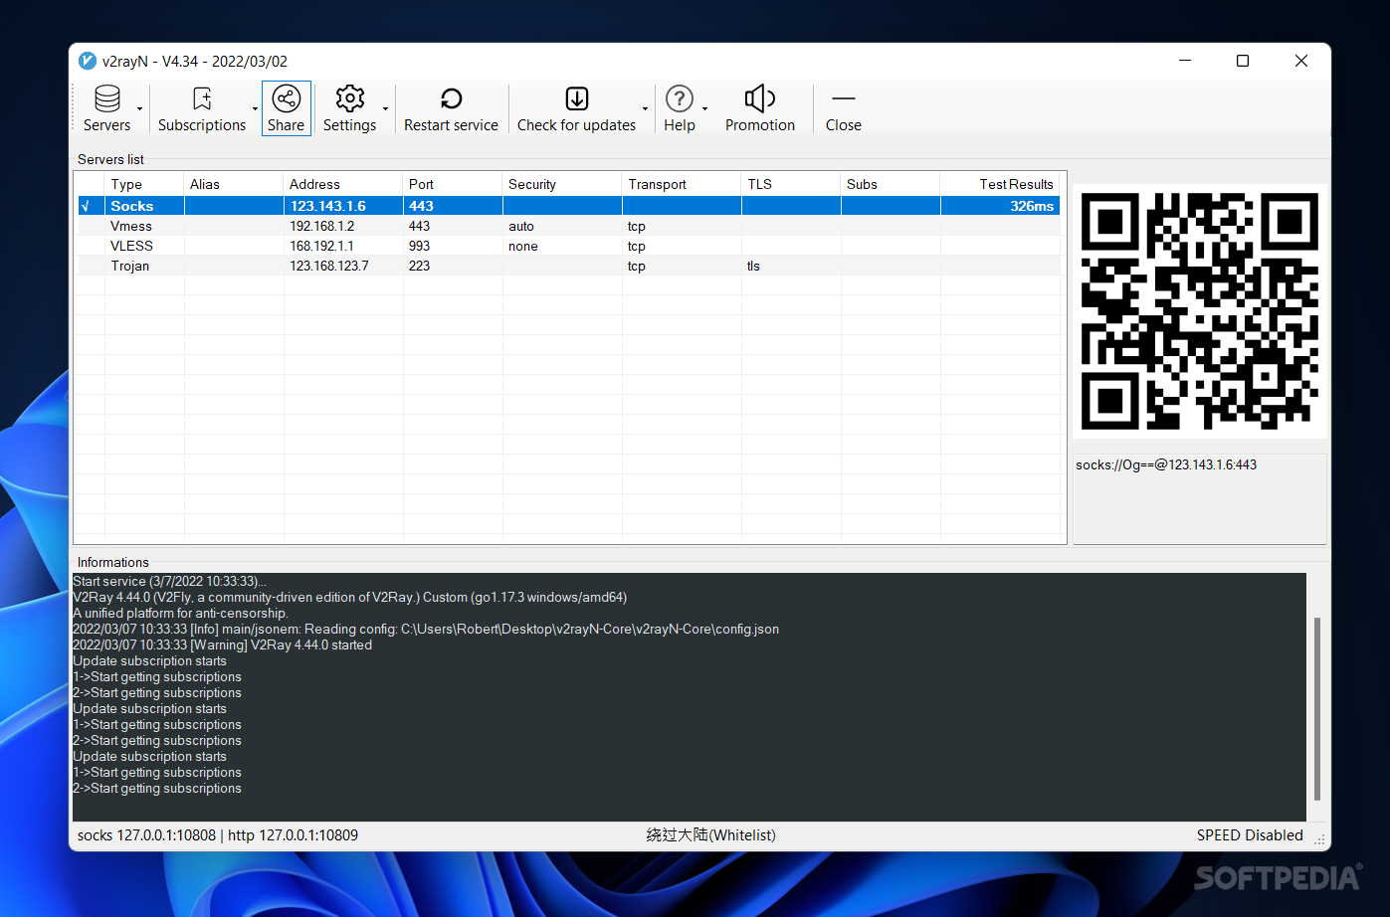Expand the Help dropdown arrow
This screenshot has width=1390, height=917.
(x=705, y=108)
